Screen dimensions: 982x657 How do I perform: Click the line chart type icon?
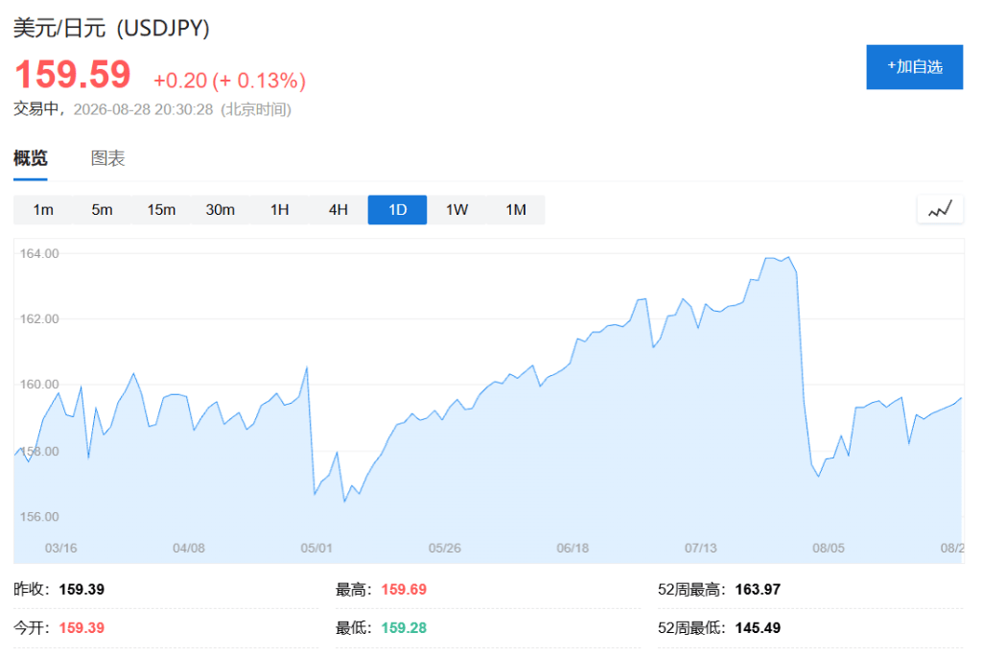point(940,209)
